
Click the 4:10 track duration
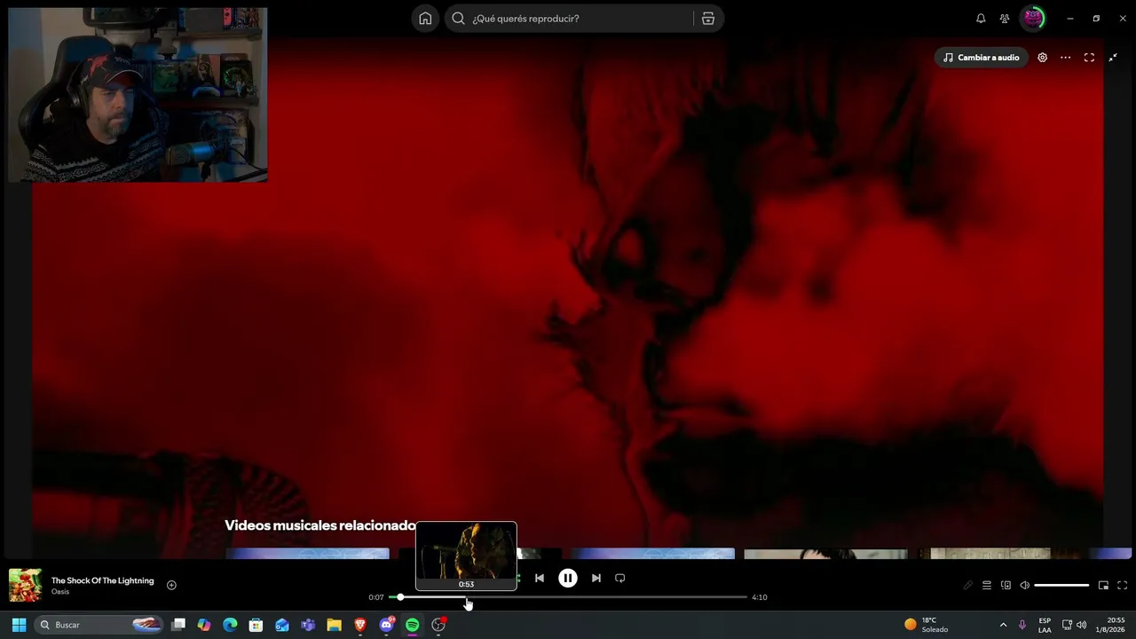point(760,597)
